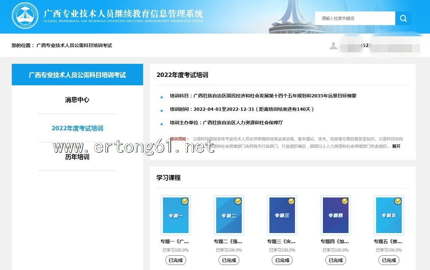This screenshot has width=430, height=270.
Task: Open the 专题五 course cover icon
Action: pyautogui.click(x=389, y=215)
